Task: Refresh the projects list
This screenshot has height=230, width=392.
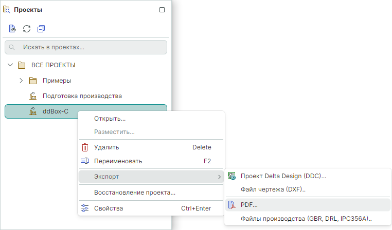Action: [x=27, y=29]
